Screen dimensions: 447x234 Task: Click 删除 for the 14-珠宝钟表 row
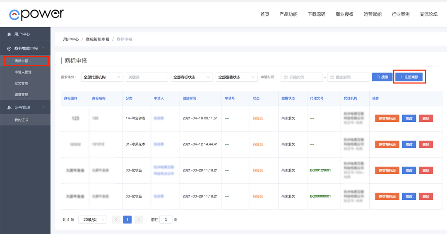tap(425, 118)
